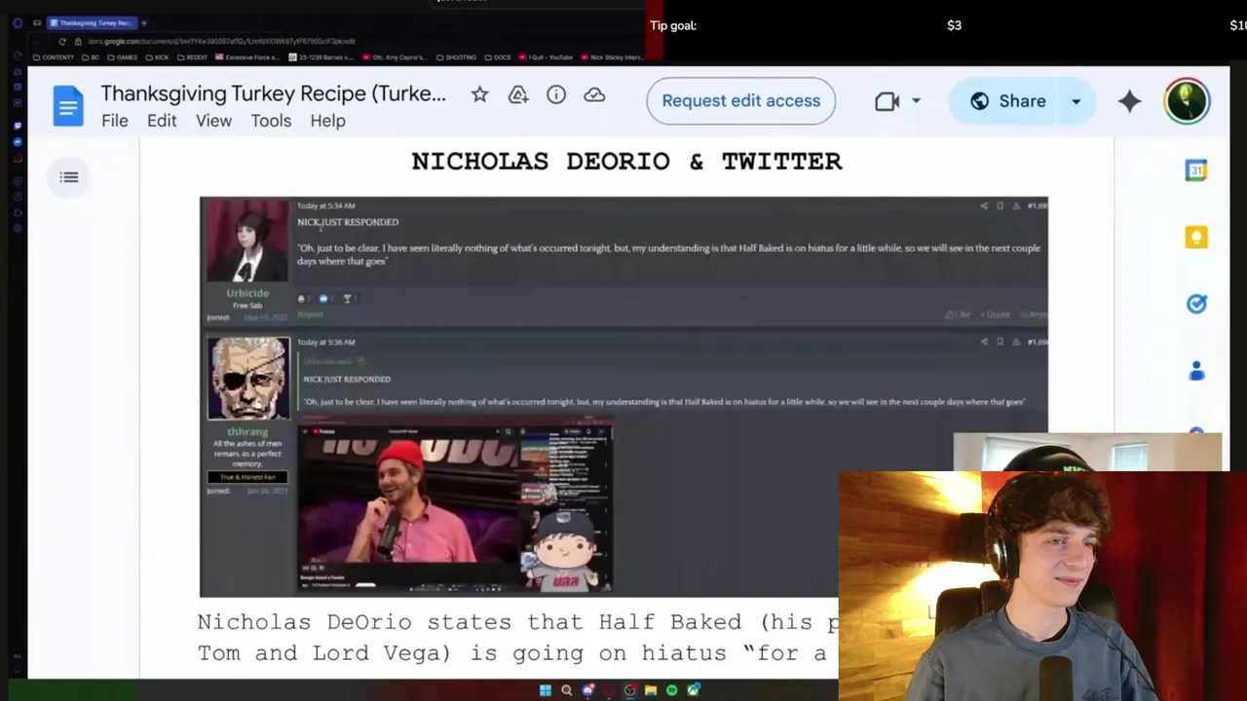Open the KICK bookmark folder
The width and height of the screenshot is (1247, 701).
click(x=157, y=57)
